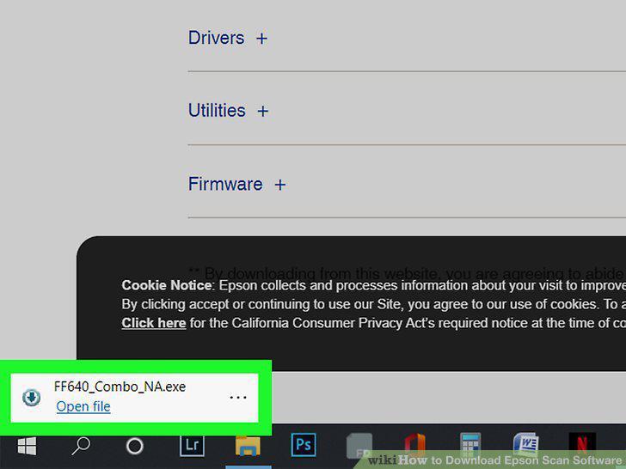Select the FF640_Combo_NA.exe file name

pyautogui.click(x=120, y=387)
